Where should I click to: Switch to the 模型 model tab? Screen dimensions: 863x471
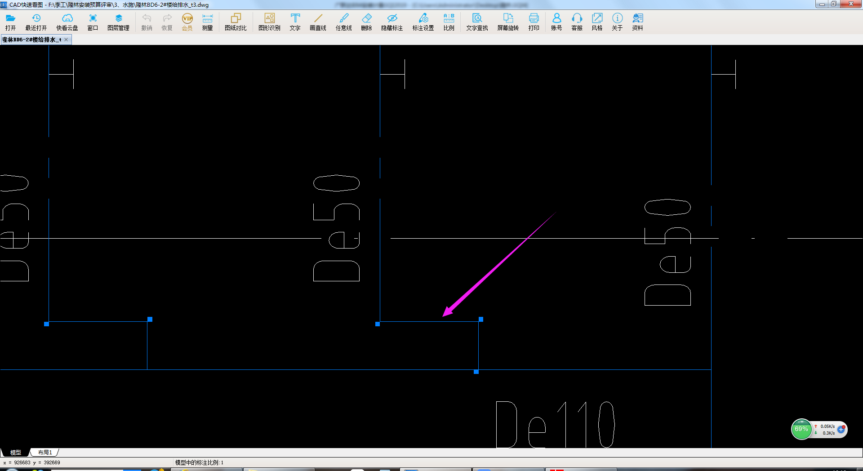coord(16,453)
